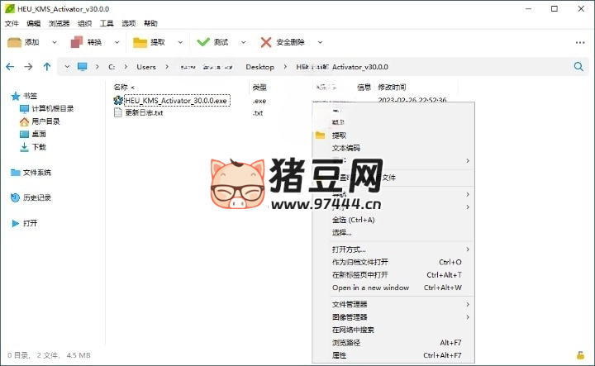Expand the 提取 toolbar dropdown arrow
Viewport: 595px width, 366px height.
click(180, 42)
